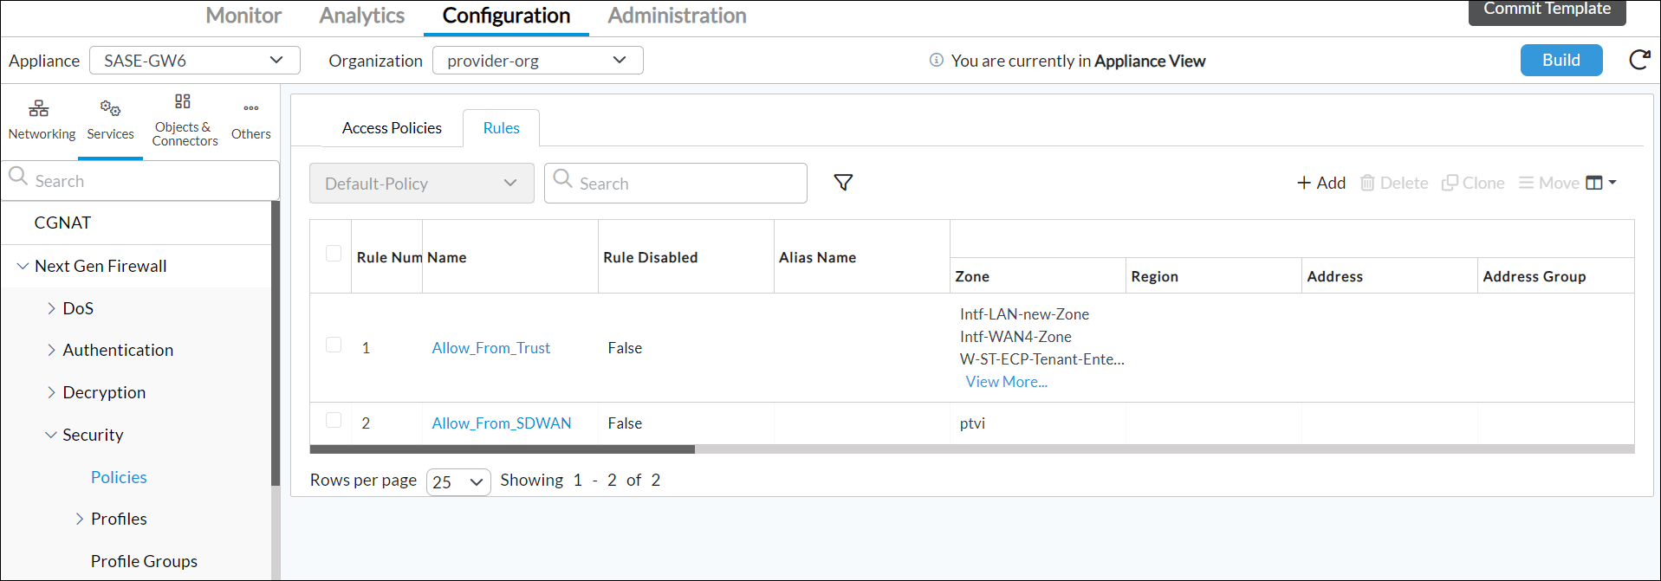Viewport: 1661px width, 581px height.
Task: Open the Others section icon
Action: [251, 108]
